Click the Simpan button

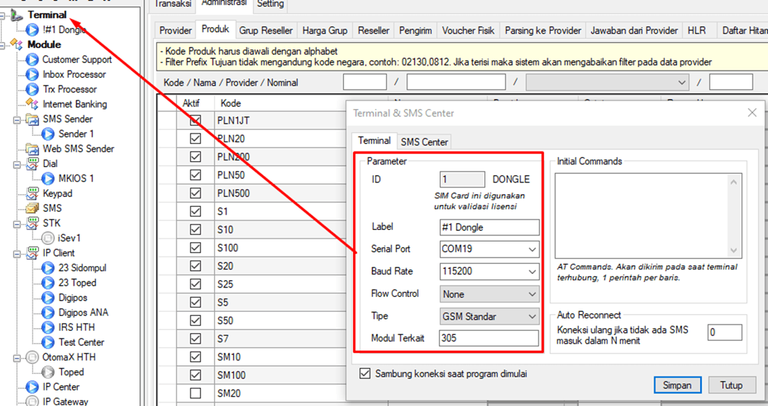click(677, 385)
